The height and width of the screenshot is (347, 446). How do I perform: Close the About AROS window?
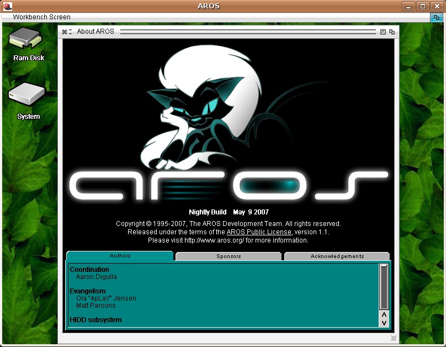pos(65,32)
